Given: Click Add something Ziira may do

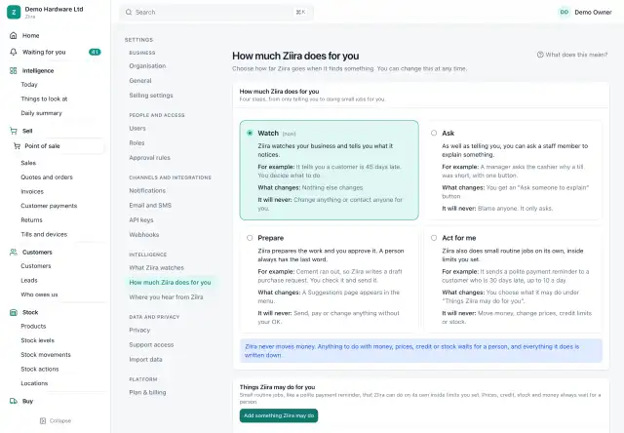Looking at the screenshot, I should [279, 415].
